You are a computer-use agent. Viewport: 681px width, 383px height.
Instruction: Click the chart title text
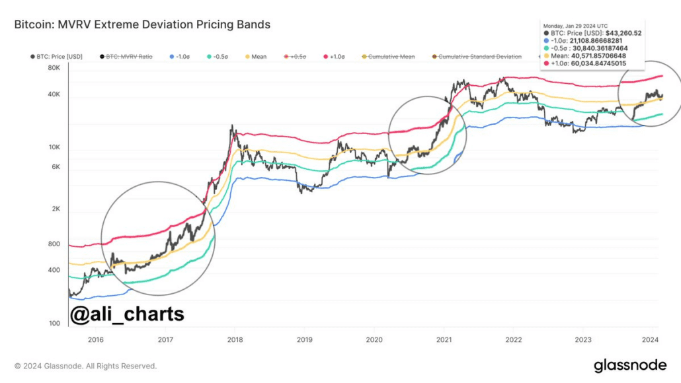tap(142, 25)
